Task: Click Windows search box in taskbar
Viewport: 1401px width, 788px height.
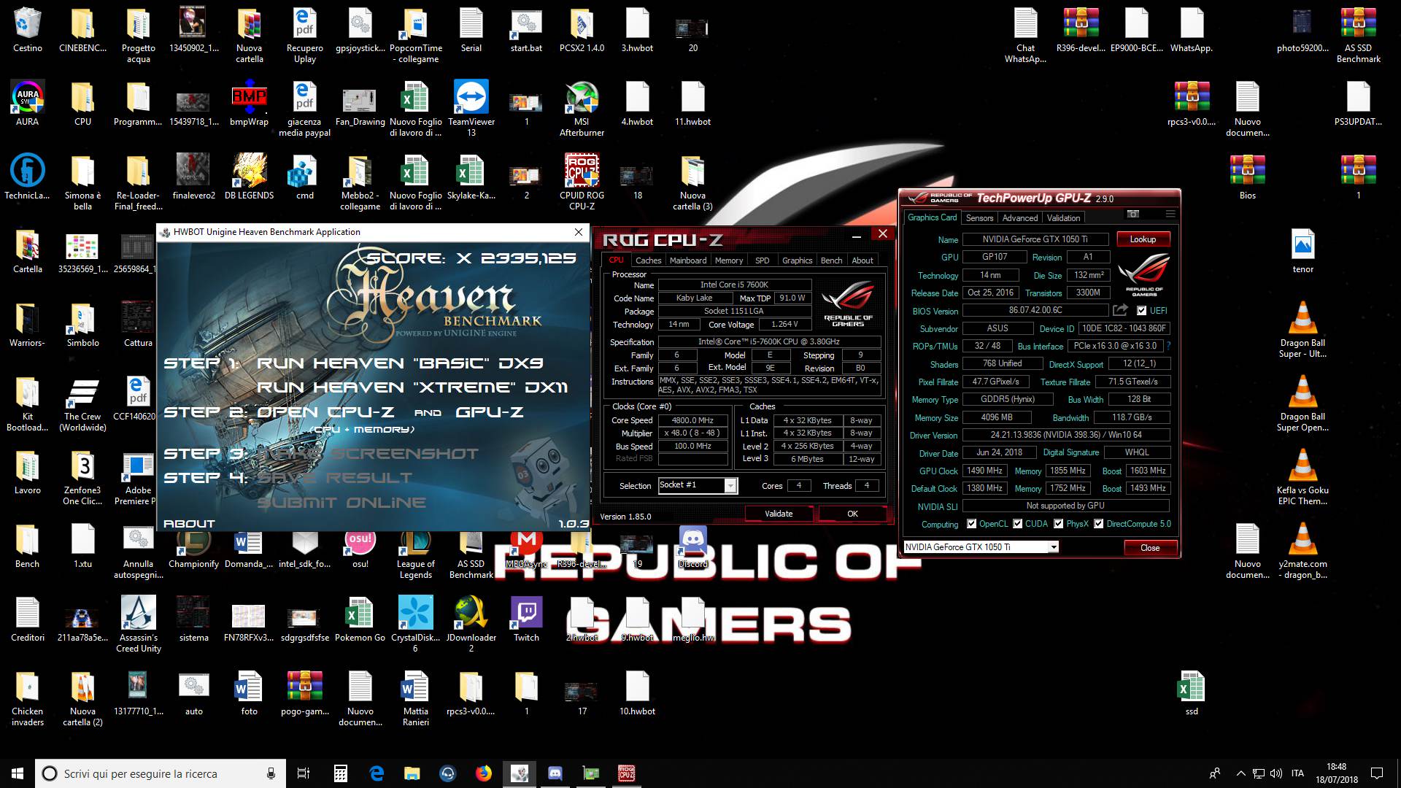Action: click(x=161, y=773)
